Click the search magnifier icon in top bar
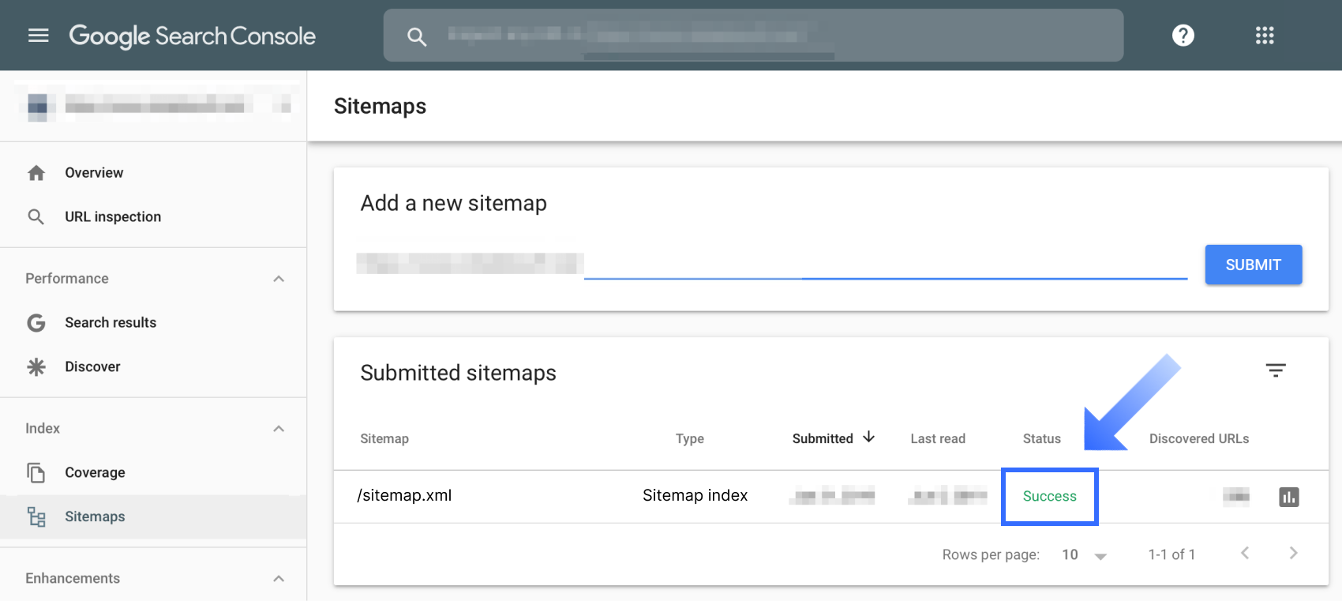 point(417,36)
